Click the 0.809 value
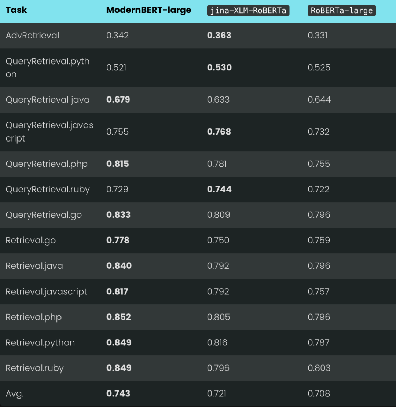396x407 pixels. point(219,215)
